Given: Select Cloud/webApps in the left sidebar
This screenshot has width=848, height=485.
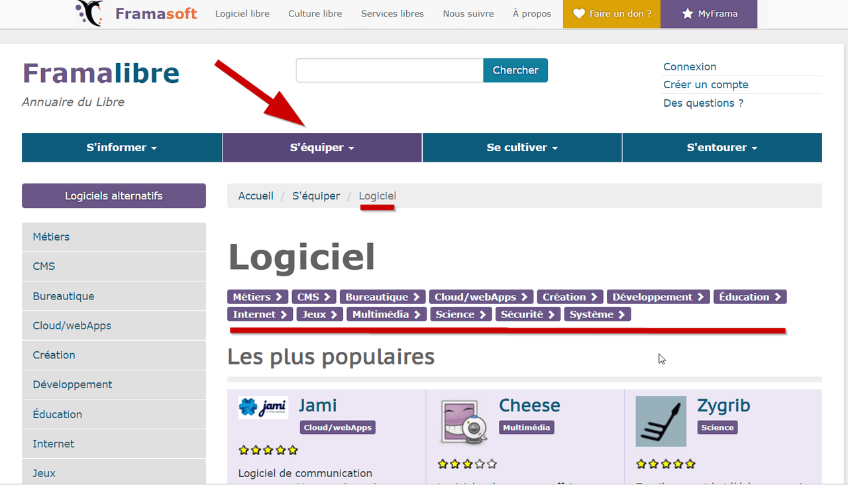Looking at the screenshot, I should (x=114, y=325).
